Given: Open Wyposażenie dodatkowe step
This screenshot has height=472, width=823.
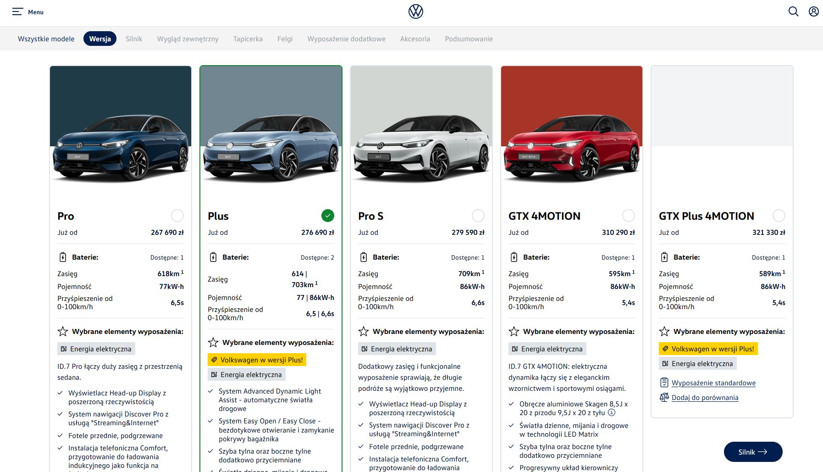Looking at the screenshot, I should pyautogui.click(x=346, y=39).
